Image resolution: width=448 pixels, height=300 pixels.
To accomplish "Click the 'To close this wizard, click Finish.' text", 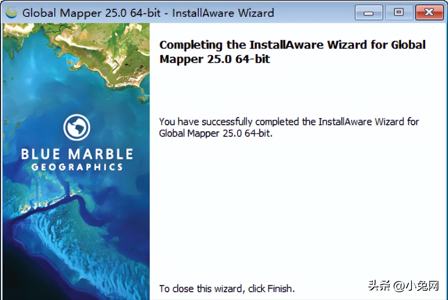I will pos(227,288).
